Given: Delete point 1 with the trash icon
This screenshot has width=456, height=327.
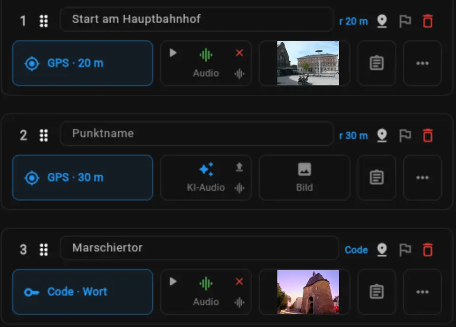Looking at the screenshot, I should pyautogui.click(x=427, y=21).
